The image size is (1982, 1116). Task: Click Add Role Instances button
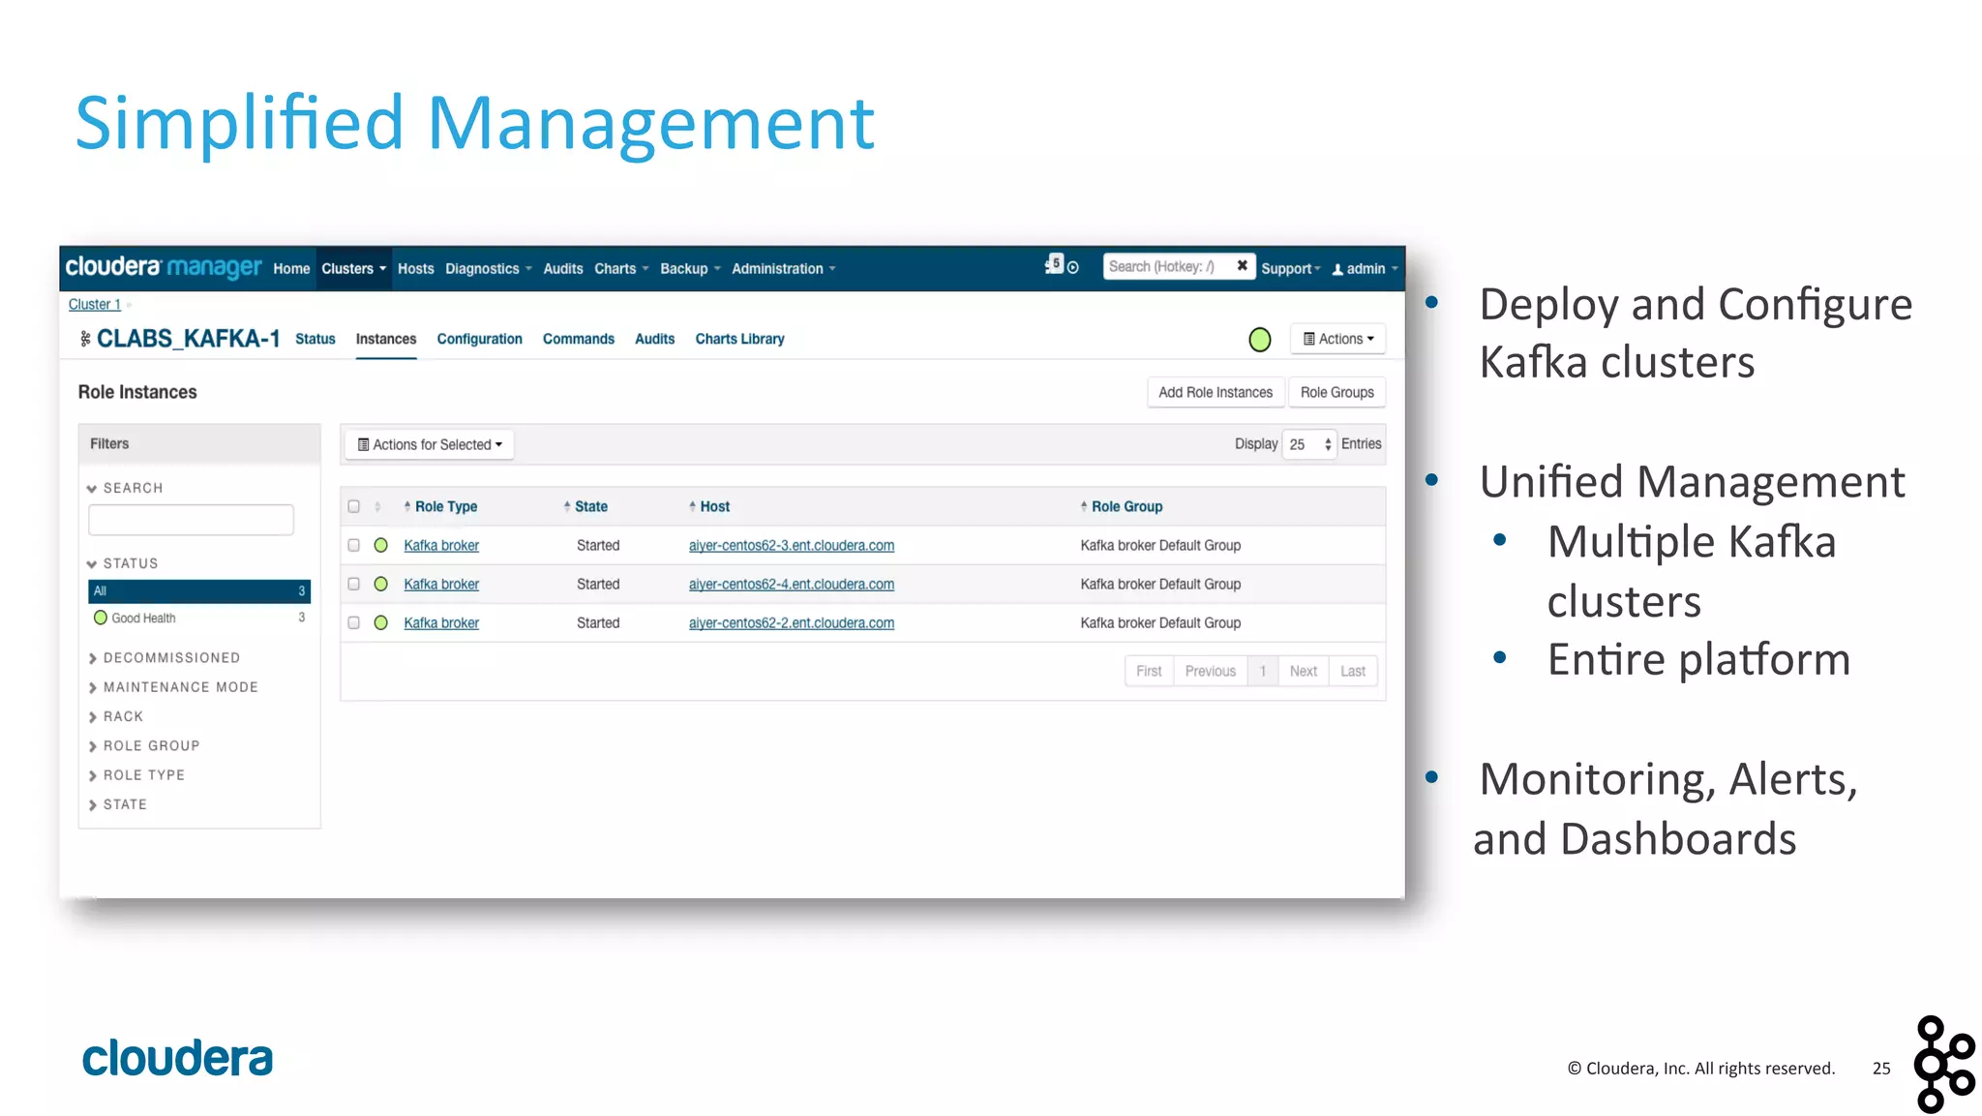(1216, 392)
